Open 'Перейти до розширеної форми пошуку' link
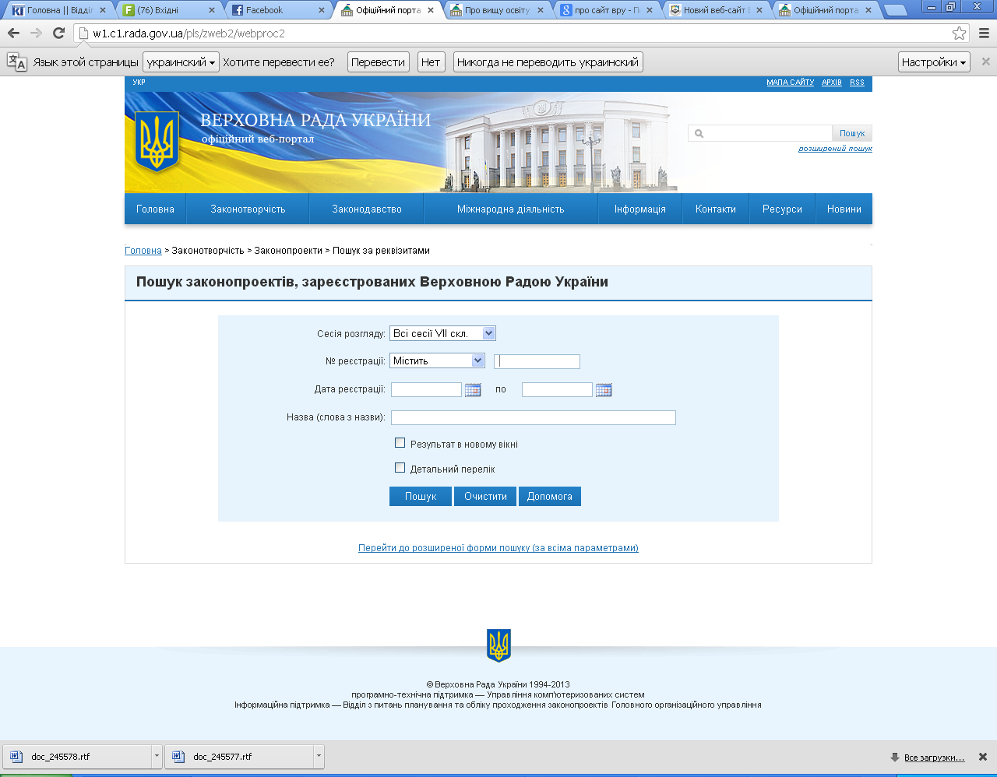 (498, 548)
